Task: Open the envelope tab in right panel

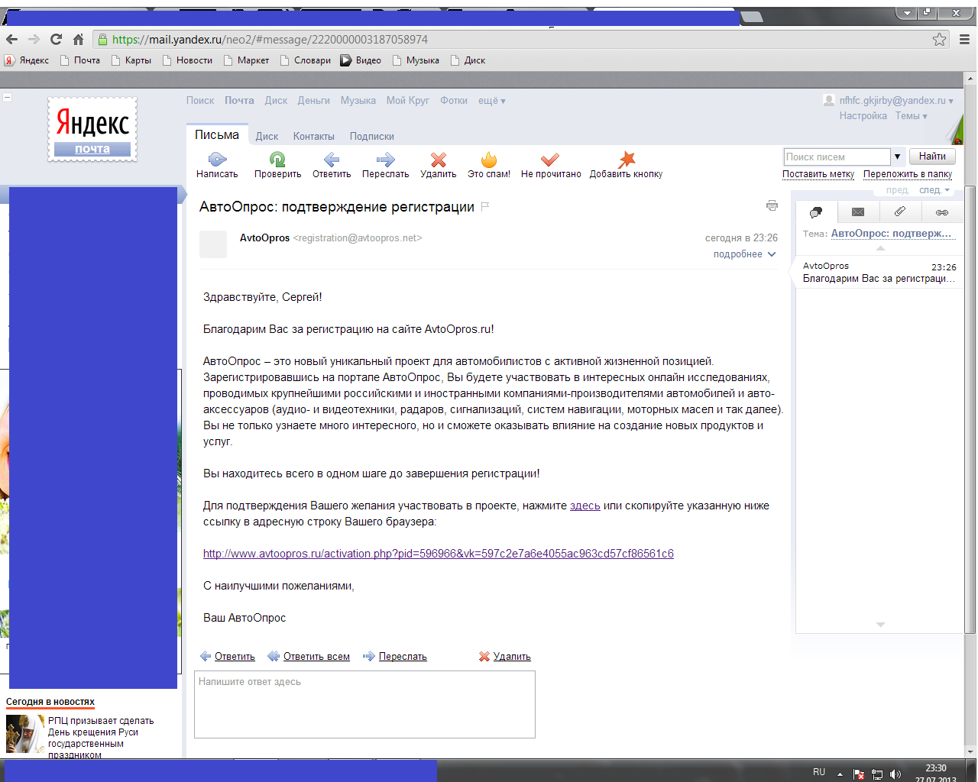Action: click(x=858, y=212)
